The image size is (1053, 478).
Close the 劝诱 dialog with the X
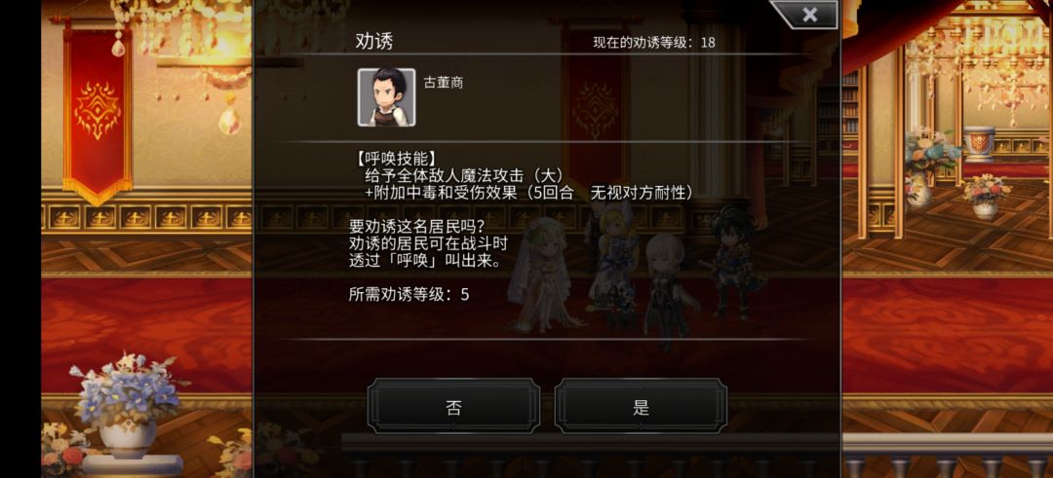[x=808, y=14]
